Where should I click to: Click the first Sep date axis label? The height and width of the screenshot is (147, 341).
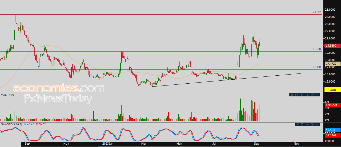point(27,144)
